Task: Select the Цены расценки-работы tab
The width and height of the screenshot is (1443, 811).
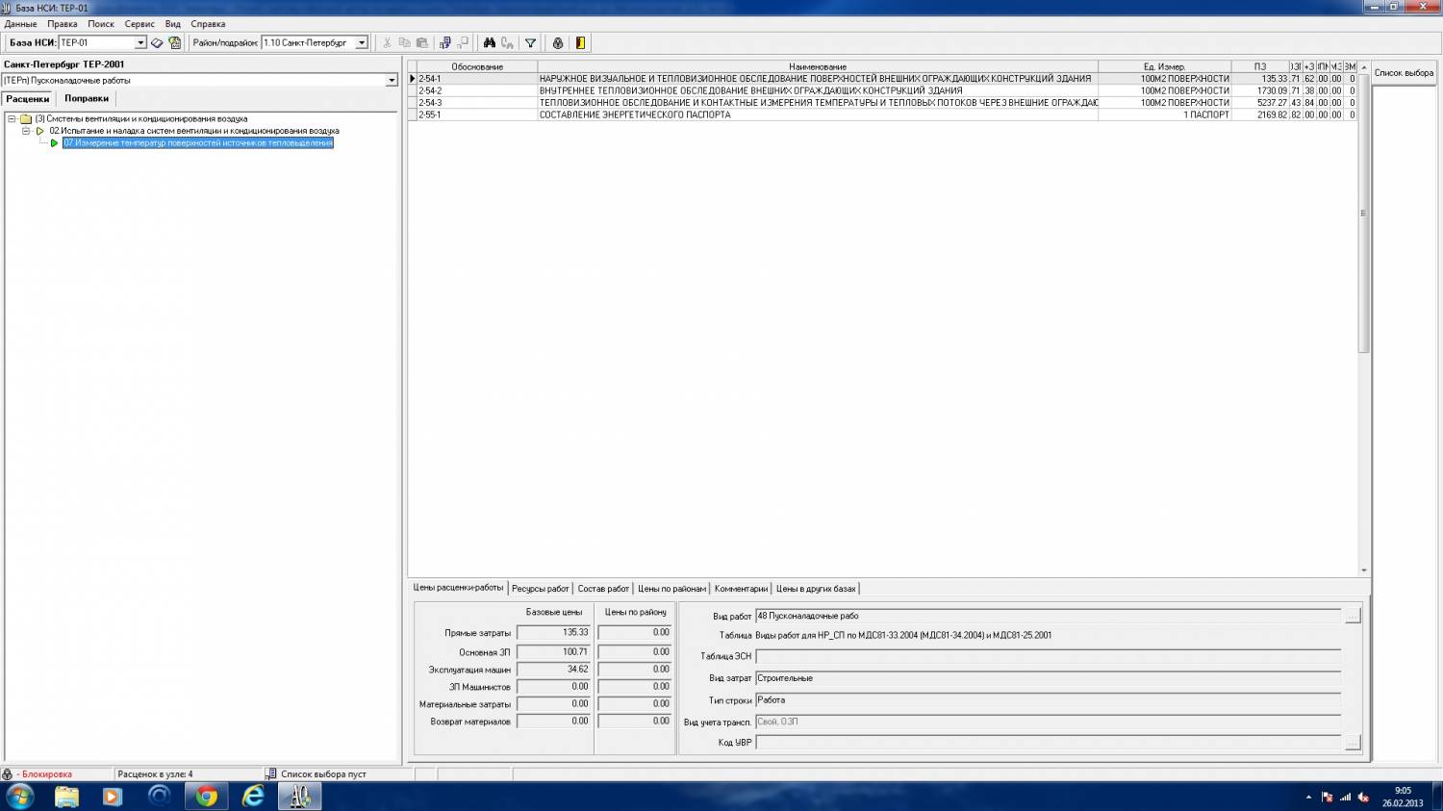Action: (x=458, y=588)
